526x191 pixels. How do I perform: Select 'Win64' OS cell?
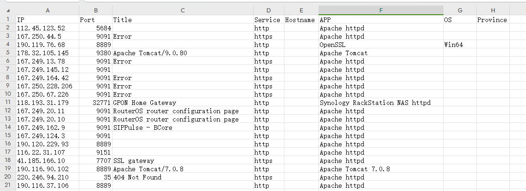460,45
